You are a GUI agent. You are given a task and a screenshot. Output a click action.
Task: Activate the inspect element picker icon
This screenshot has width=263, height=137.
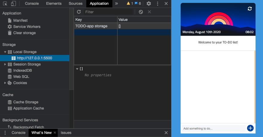tap(5, 4)
